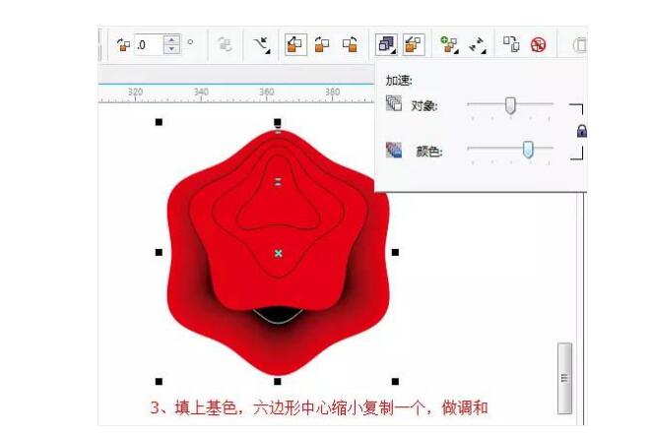Click the 对象 label
The height and width of the screenshot is (435, 649).
pos(424,106)
